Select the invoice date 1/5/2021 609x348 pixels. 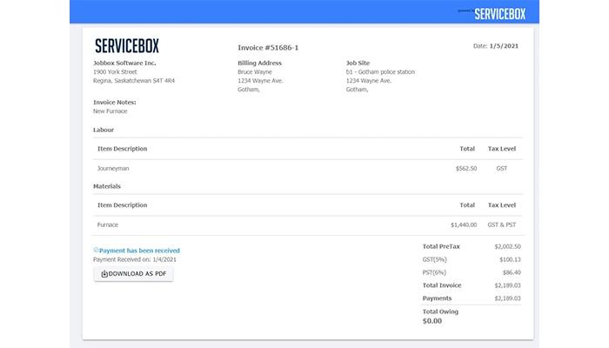pos(504,46)
